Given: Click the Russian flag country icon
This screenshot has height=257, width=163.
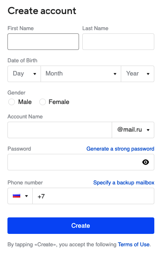Looking at the screenshot, I should (x=17, y=196).
